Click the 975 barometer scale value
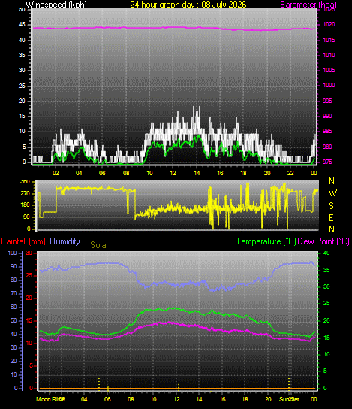Screen dimensions: 352x409 327,162
